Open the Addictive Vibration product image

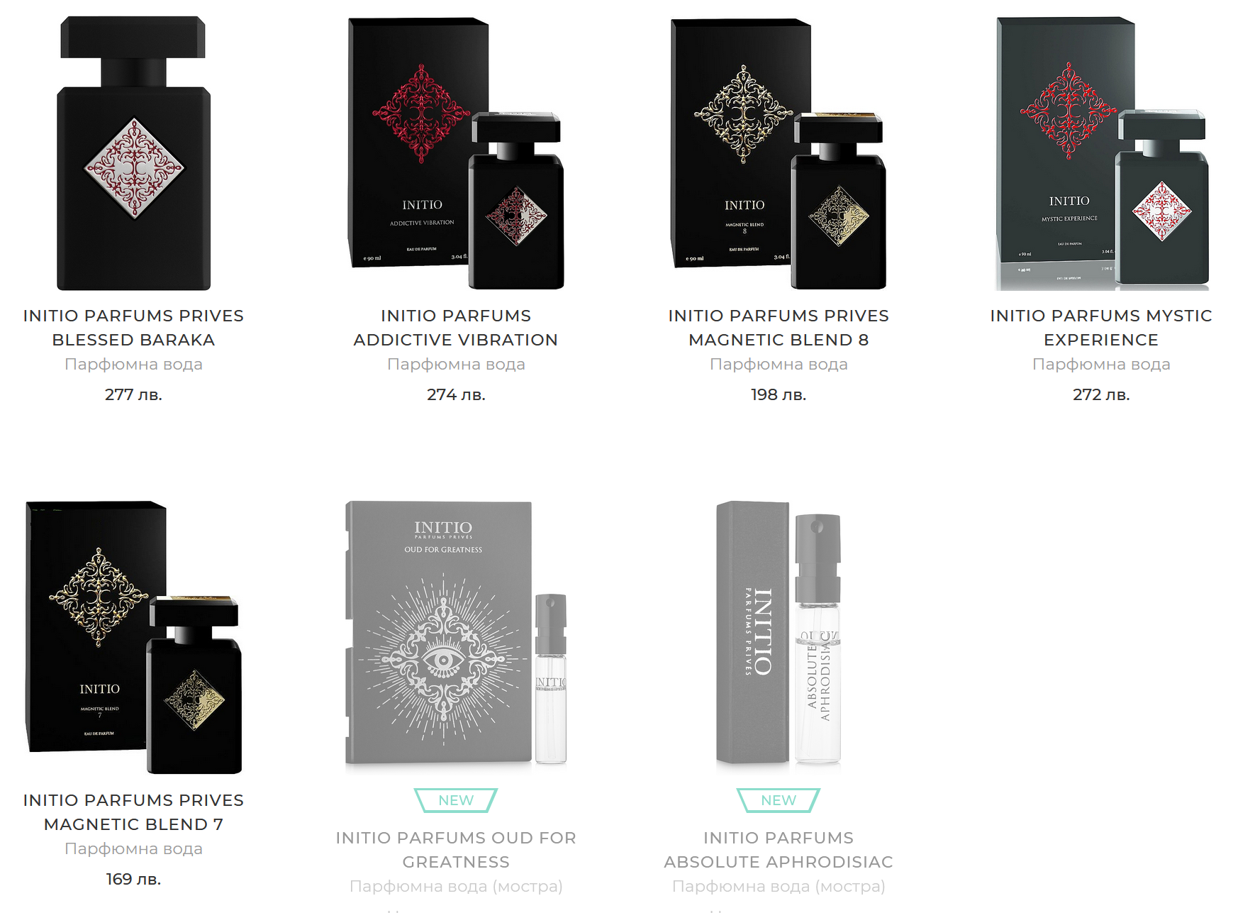tap(456, 153)
